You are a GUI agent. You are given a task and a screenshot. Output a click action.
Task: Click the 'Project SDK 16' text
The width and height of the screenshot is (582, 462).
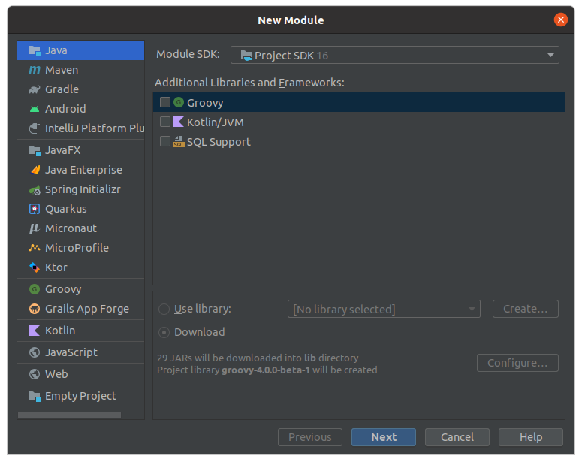click(291, 56)
